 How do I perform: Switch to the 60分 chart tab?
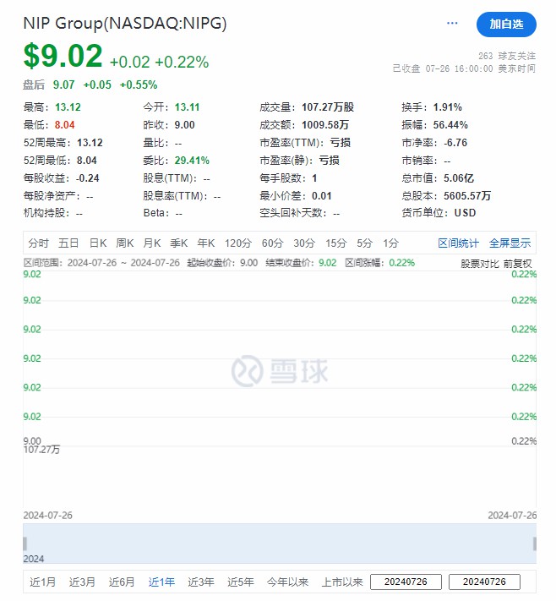click(x=272, y=243)
